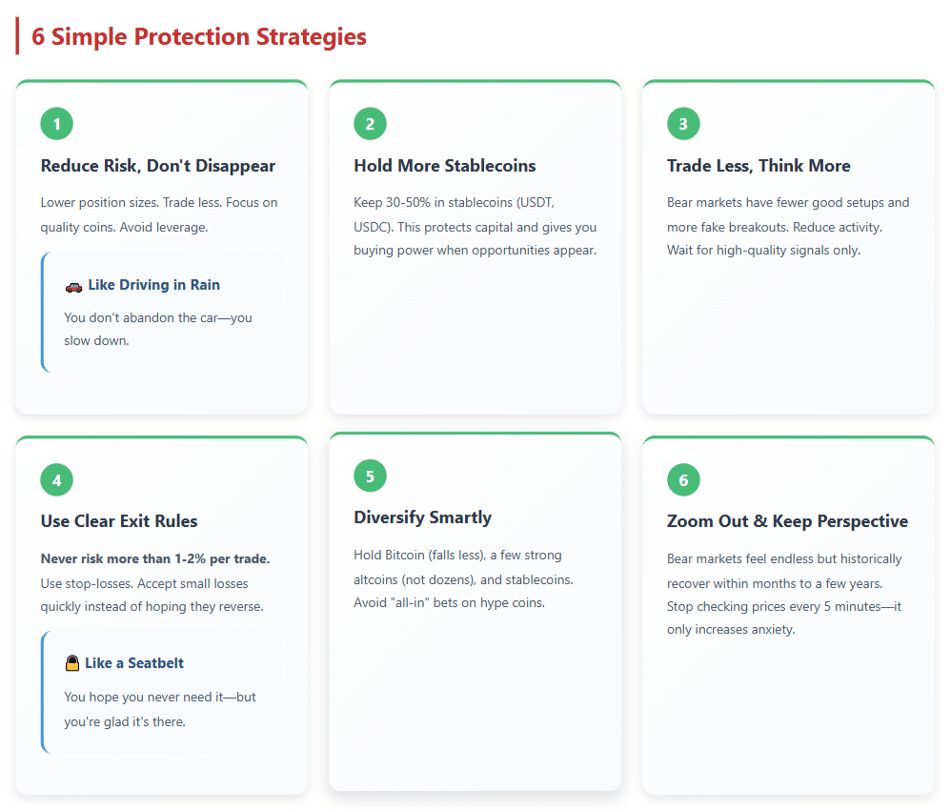Click the 'Diversify Smartly' card title
Viewport: 951px width, 809px height.
click(x=422, y=517)
